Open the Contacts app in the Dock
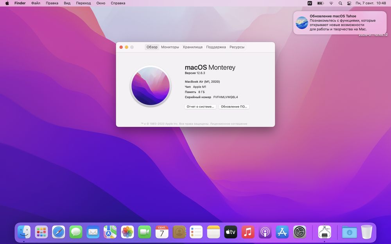 pyautogui.click(x=179, y=232)
